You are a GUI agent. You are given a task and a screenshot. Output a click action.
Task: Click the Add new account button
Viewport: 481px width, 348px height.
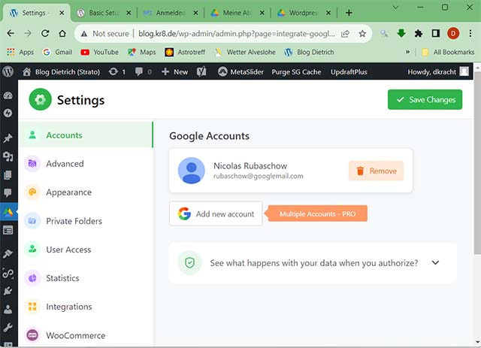click(x=216, y=213)
